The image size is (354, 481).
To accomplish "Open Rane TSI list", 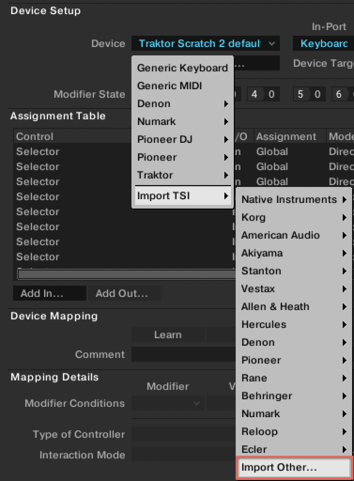I will coord(294,378).
